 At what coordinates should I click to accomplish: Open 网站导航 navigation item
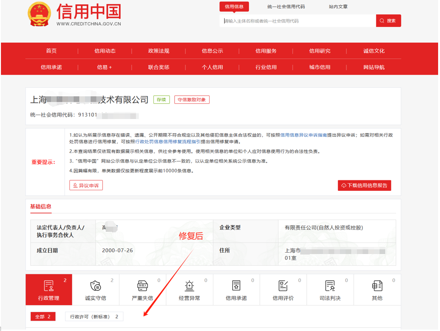click(x=374, y=67)
